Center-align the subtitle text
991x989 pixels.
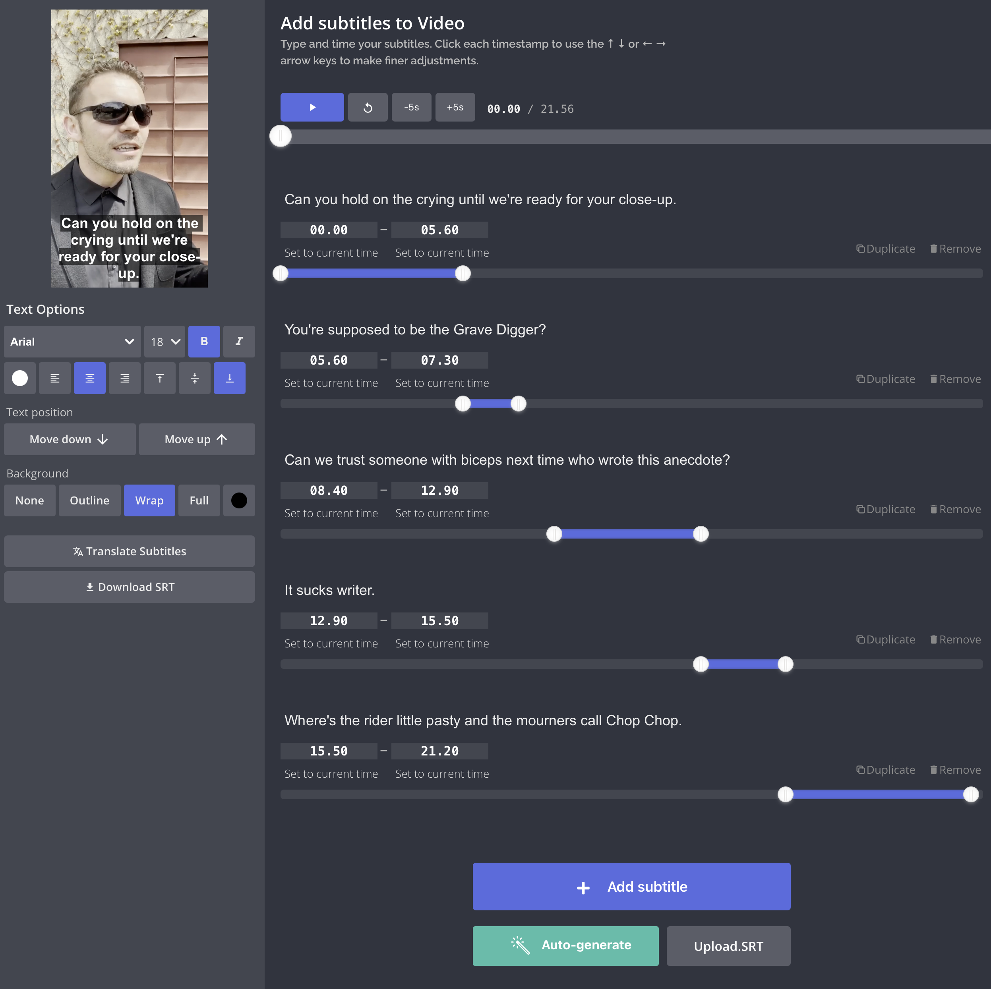pyautogui.click(x=90, y=379)
